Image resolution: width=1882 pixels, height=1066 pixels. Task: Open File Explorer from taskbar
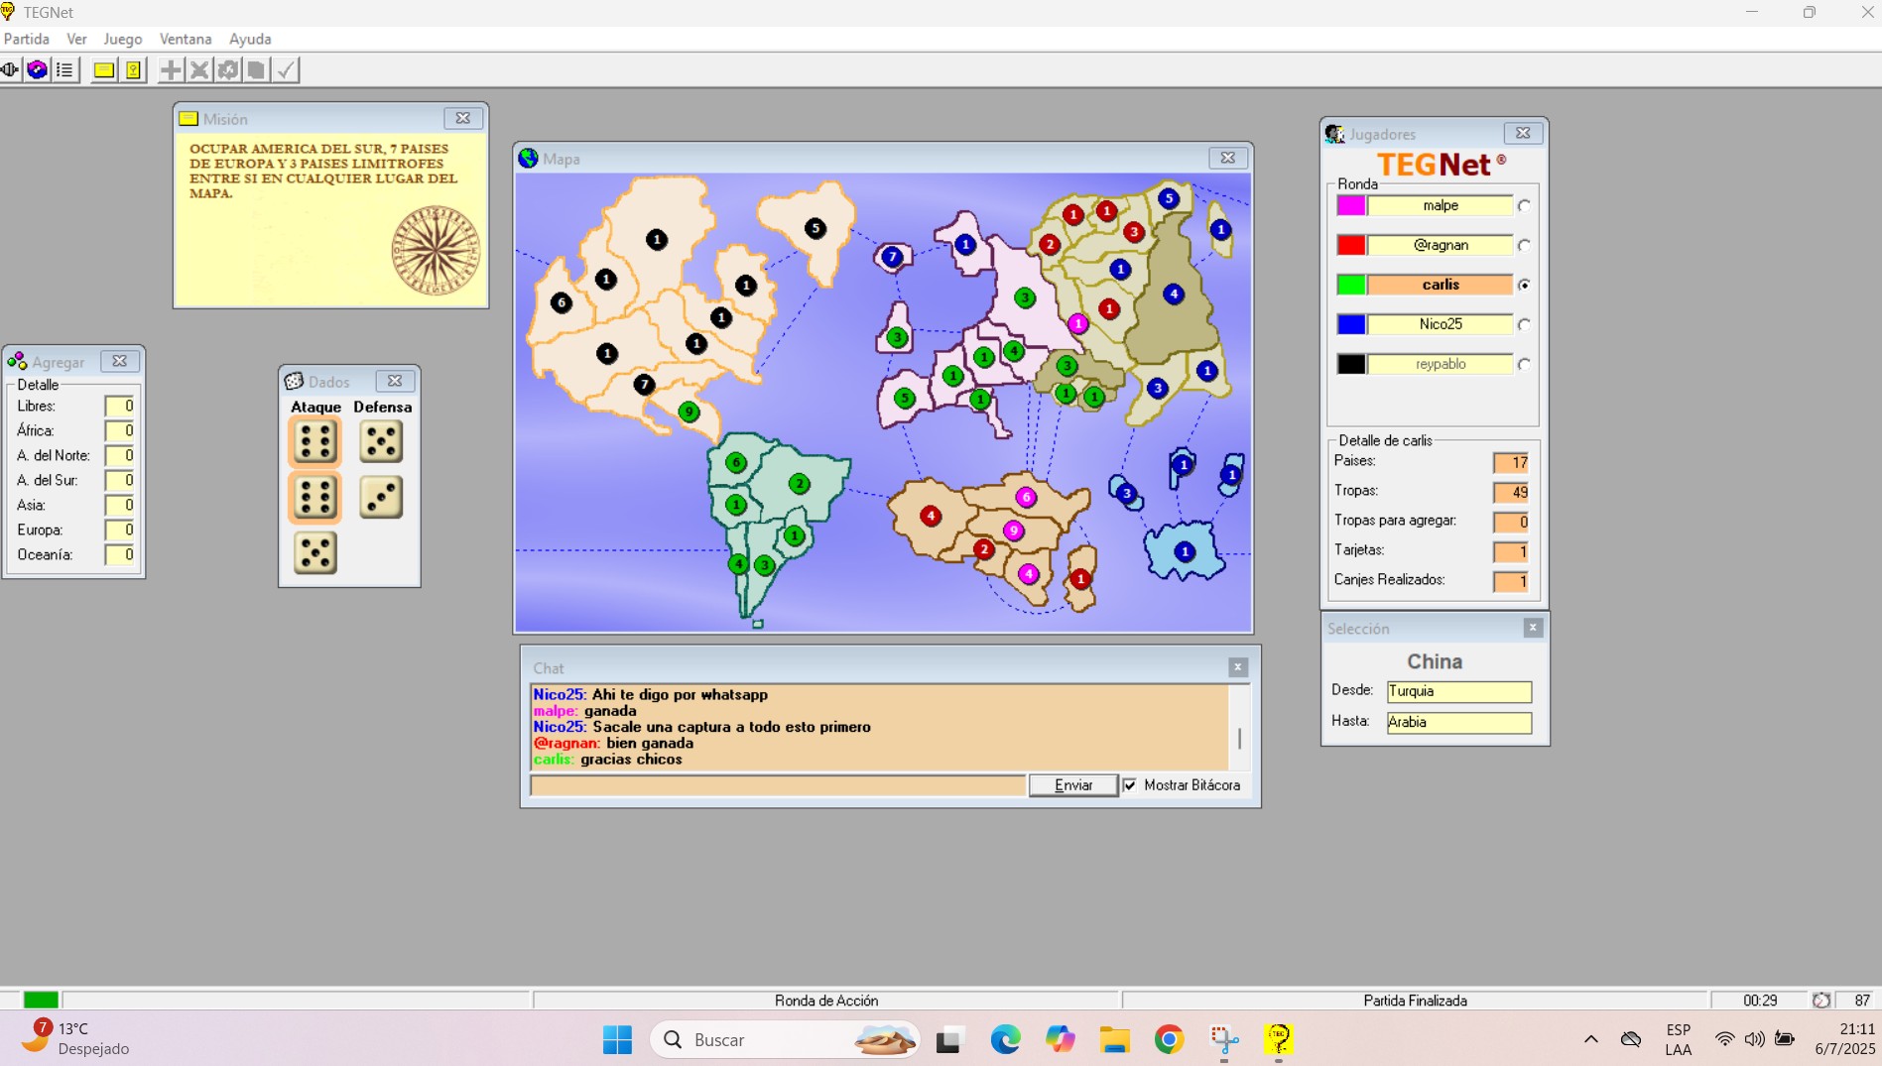coord(1114,1039)
